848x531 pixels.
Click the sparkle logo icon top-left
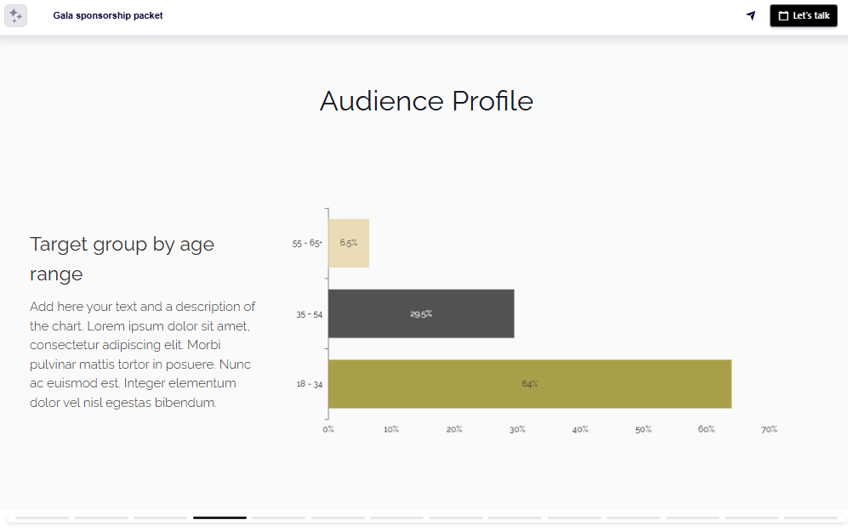(x=15, y=15)
